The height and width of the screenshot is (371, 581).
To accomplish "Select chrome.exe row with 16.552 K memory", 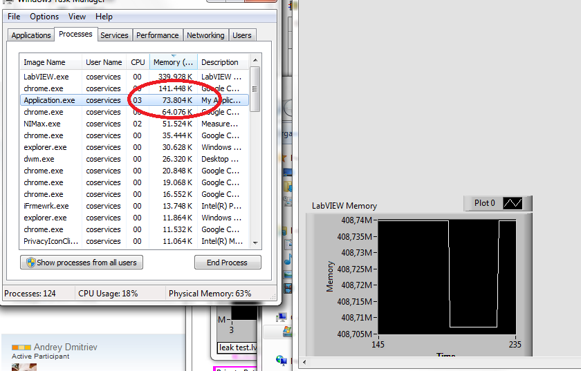I will click(134, 194).
